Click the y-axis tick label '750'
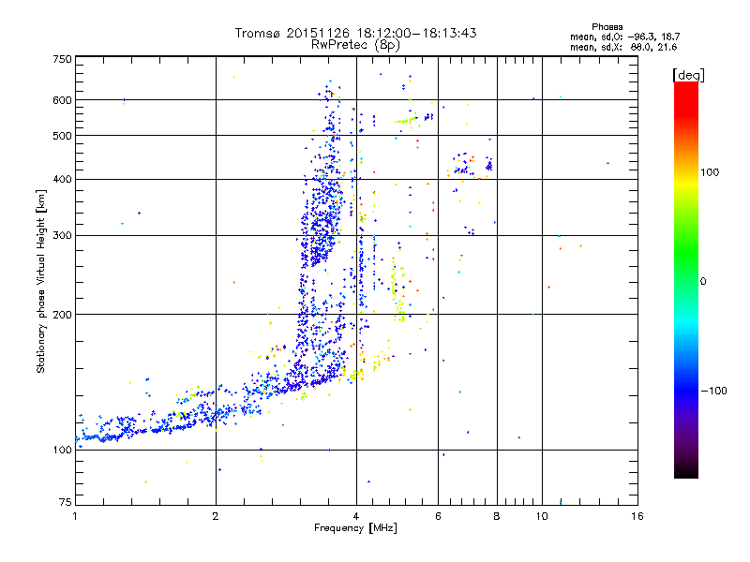 [x=62, y=59]
